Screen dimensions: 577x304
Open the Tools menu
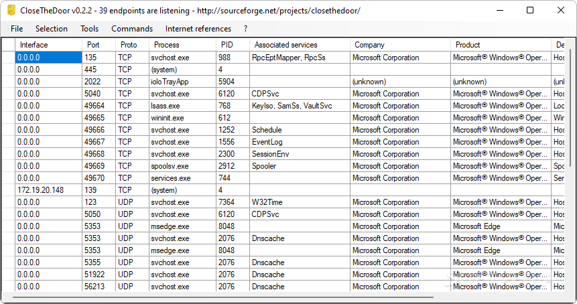click(89, 29)
